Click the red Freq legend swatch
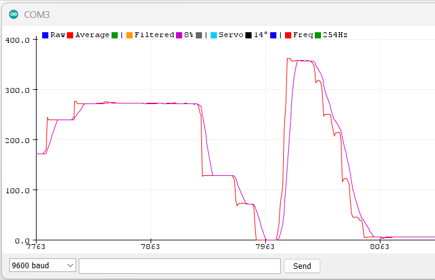Image resolution: width=435 pixels, height=280 pixels. [x=289, y=35]
